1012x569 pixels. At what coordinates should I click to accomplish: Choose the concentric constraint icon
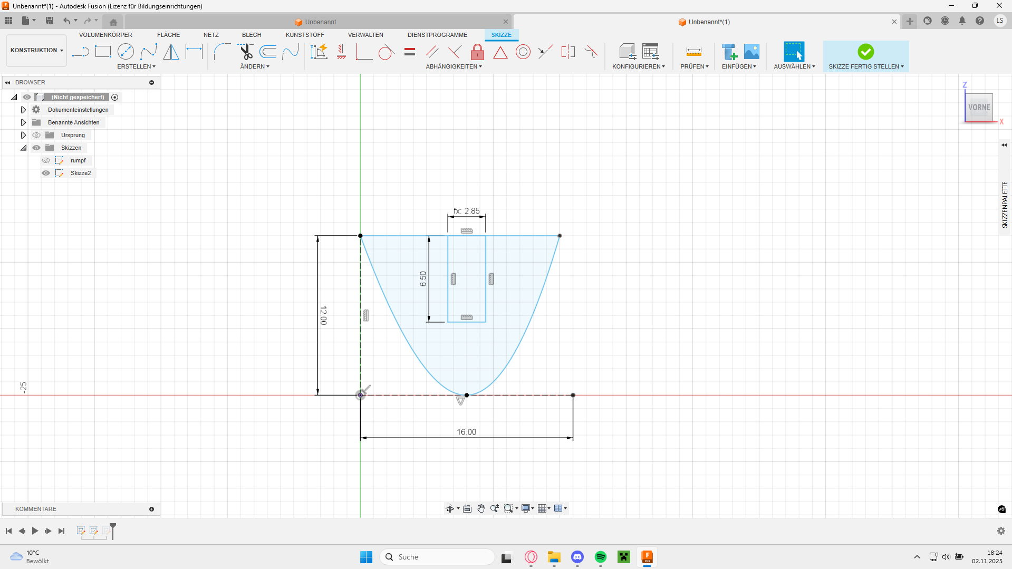523,52
